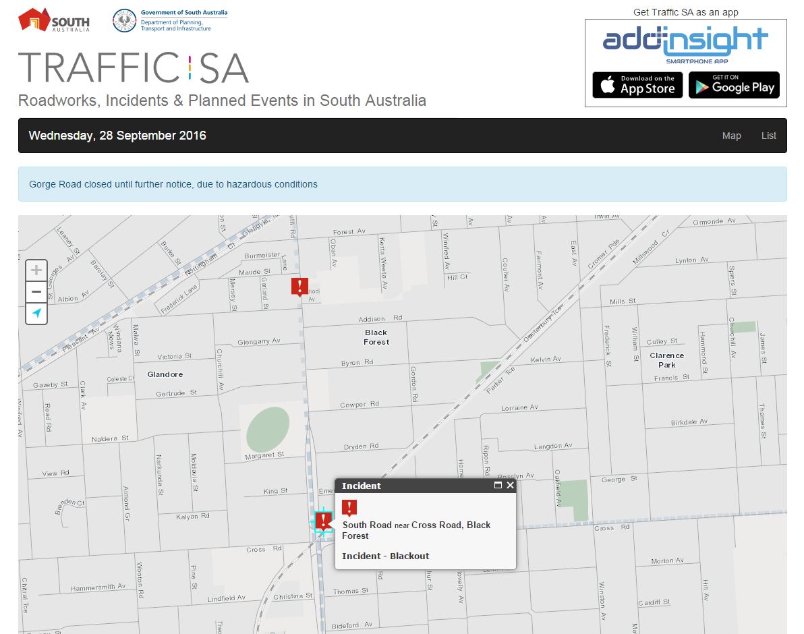The width and height of the screenshot is (804, 634).
Task: Click the Traffic SA title
Action: [x=134, y=67]
